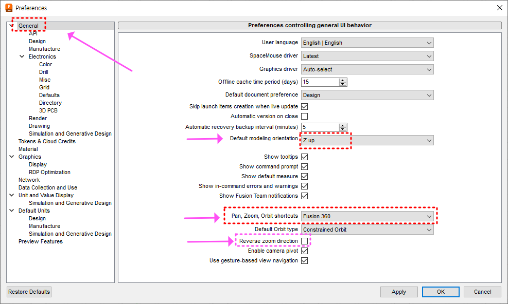
Task: Select Render preferences item
Action: pos(38,118)
